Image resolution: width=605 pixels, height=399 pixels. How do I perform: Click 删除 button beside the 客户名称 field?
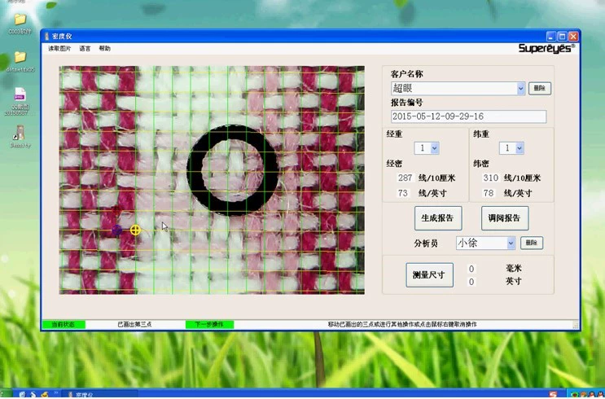tap(539, 89)
